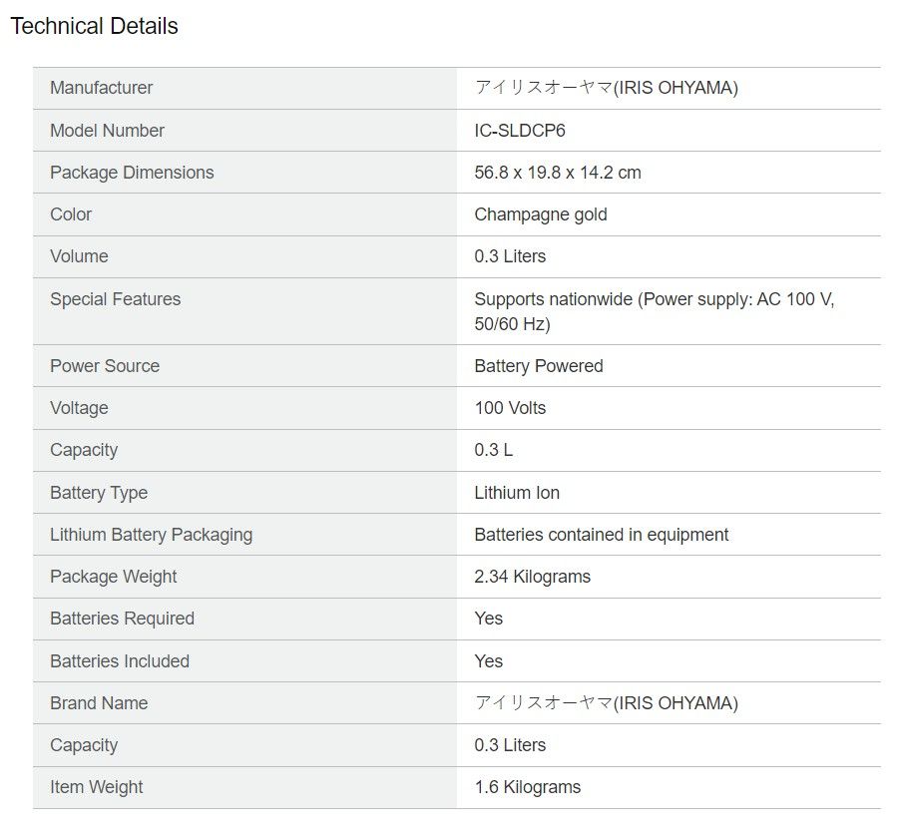
Task: Click the Volume row label
Action: pyautogui.click(x=79, y=256)
